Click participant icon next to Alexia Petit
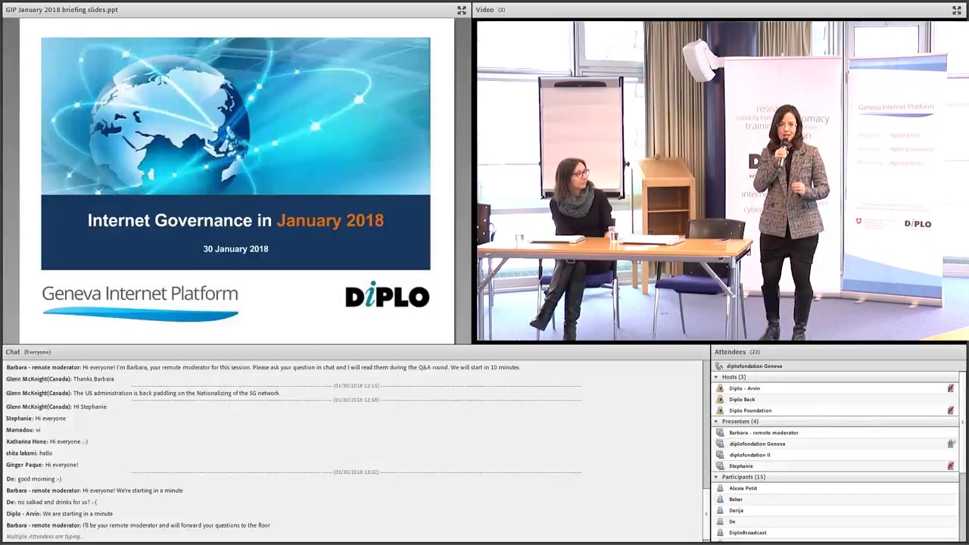Screen dimensions: 969x545 [x=720, y=488]
